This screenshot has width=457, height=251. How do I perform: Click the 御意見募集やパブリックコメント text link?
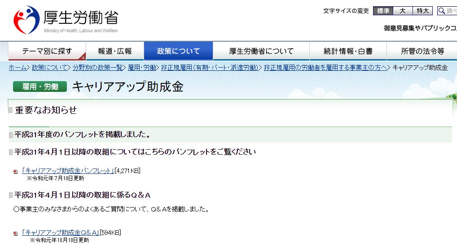pyautogui.click(x=420, y=28)
